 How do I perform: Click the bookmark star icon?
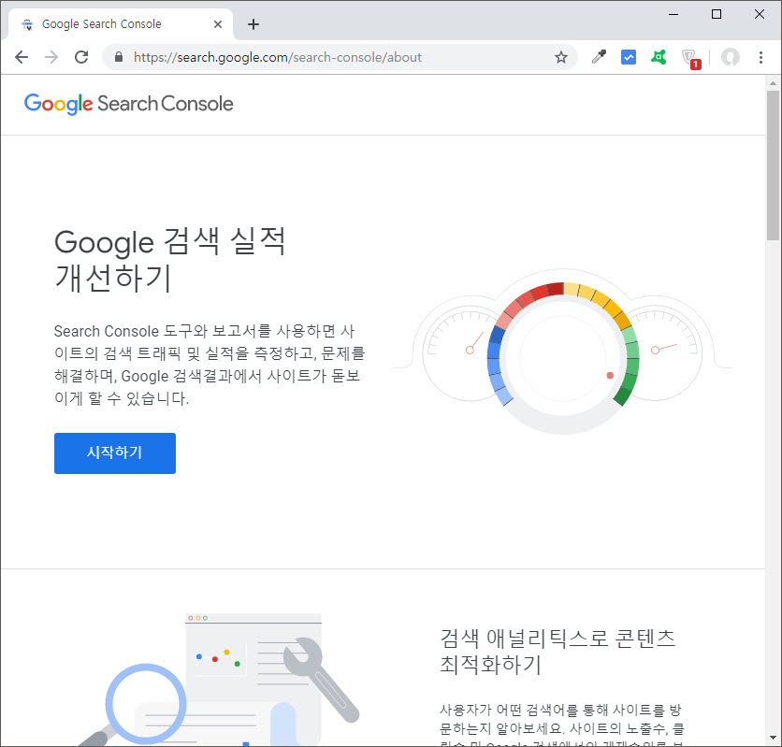[x=561, y=57]
